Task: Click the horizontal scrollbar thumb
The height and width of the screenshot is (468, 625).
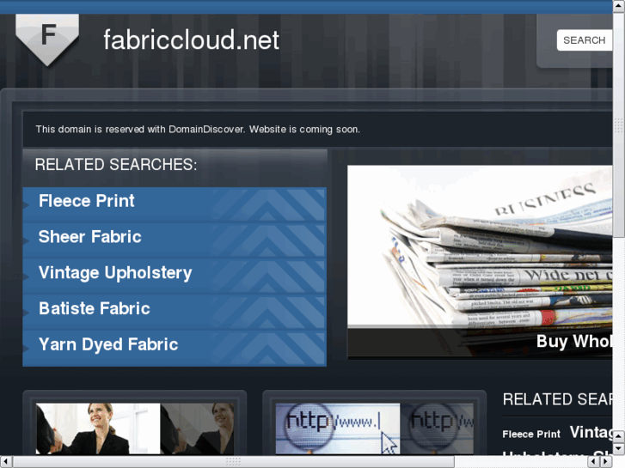Action: click(233, 462)
